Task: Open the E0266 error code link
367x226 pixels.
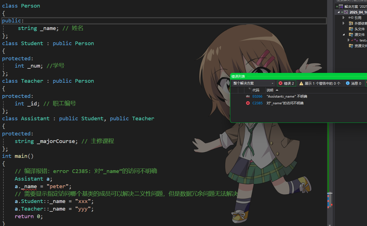Action: coord(257,96)
